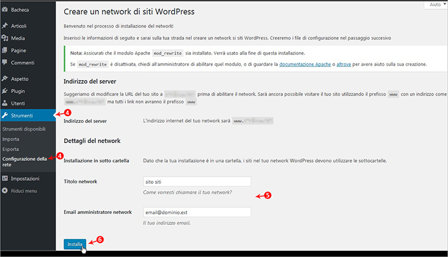Screen dimensions: 448x257
Task: Click the Strumenti wrench icon
Action: tap(5, 115)
